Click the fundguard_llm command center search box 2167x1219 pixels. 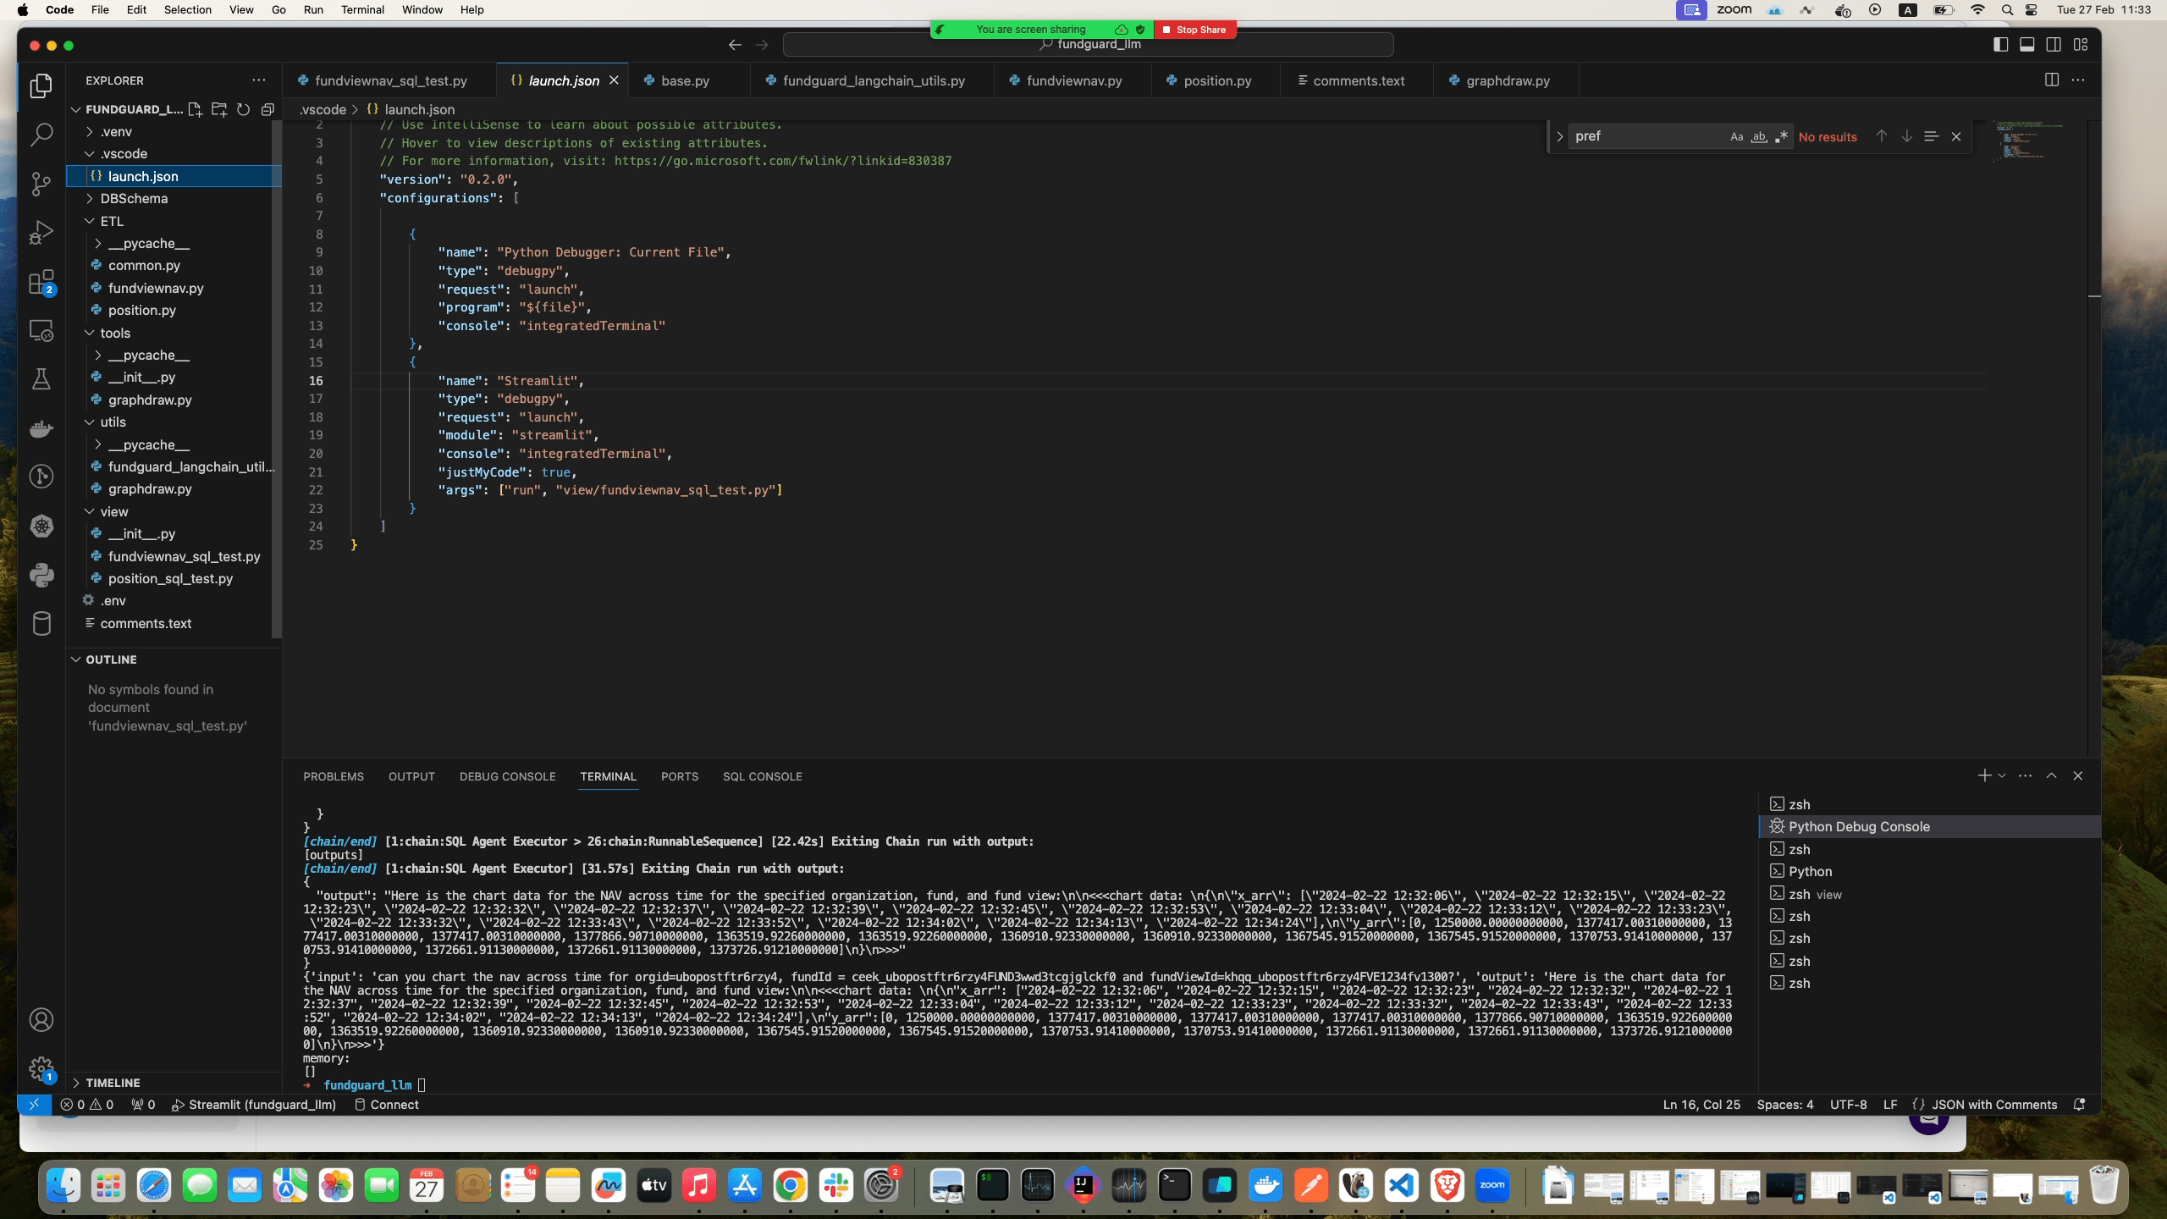click(1089, 45)
